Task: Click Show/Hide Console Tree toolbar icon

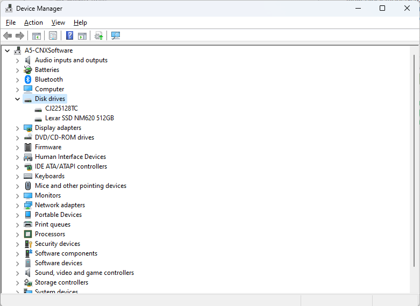Action: 37,35
